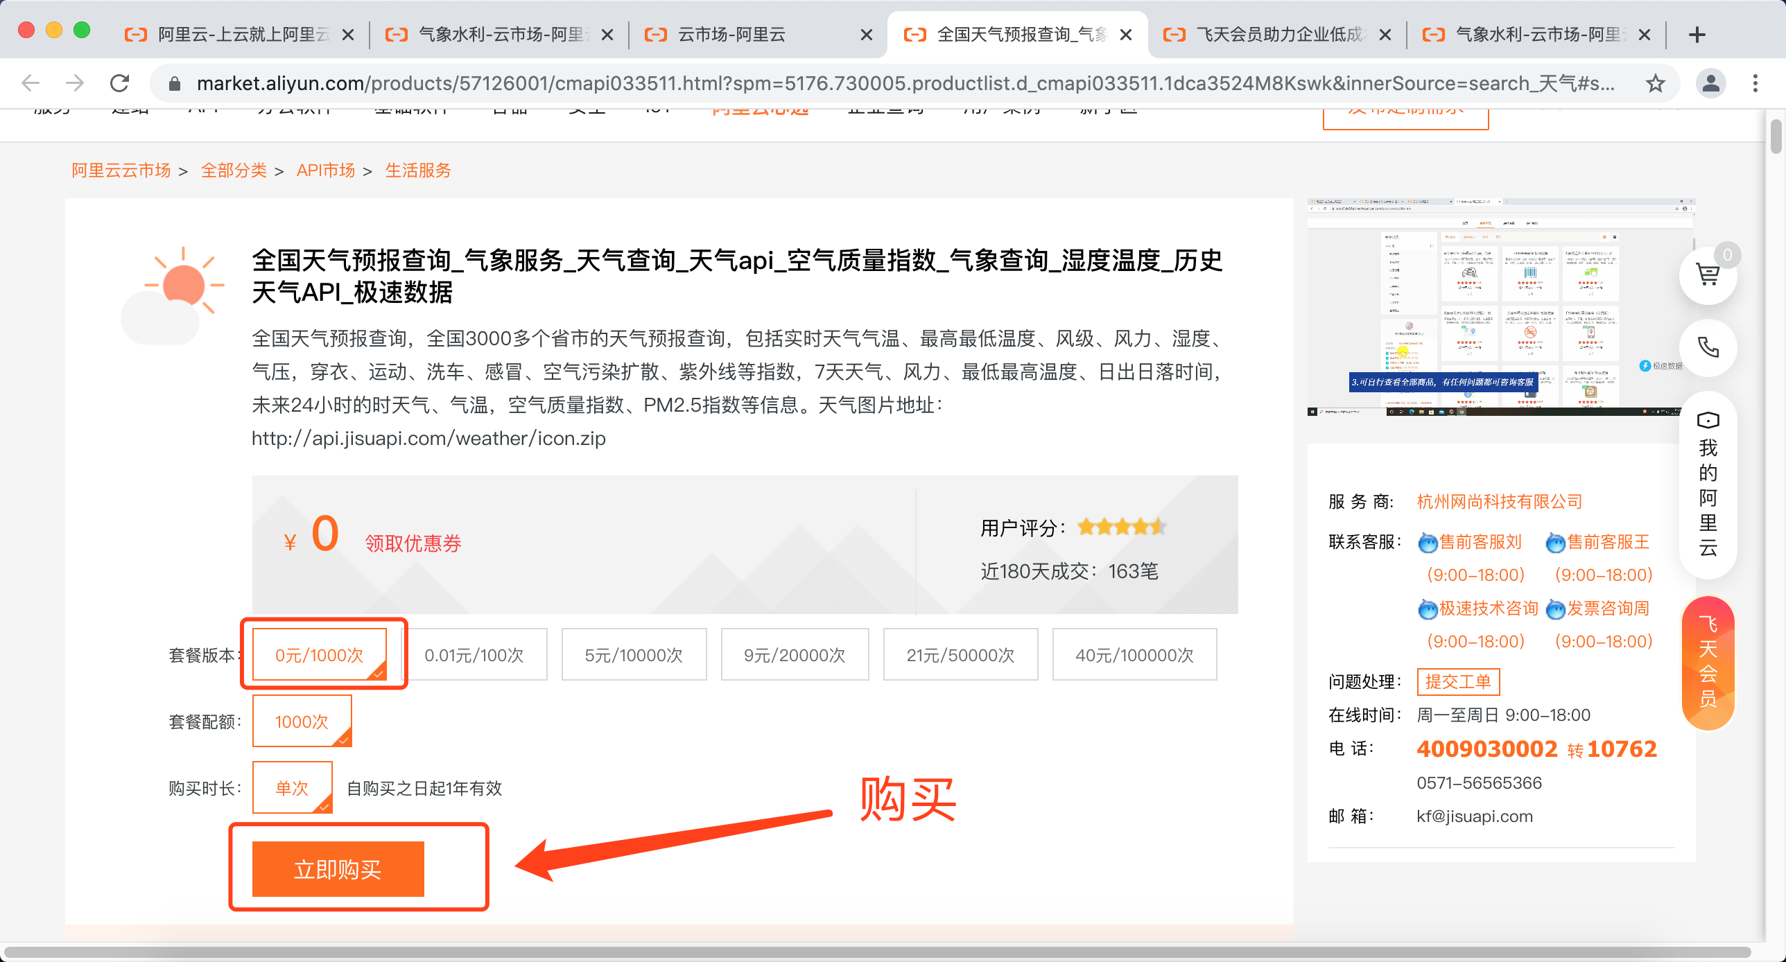Open the Chrome profile avatar
1786x962 pixels.
tap(1710, 84)
